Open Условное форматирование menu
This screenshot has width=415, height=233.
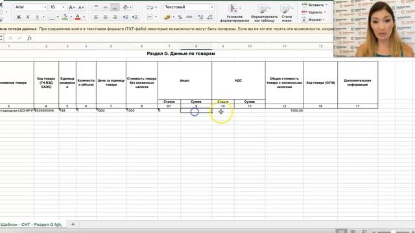pyautogui.click(x=235, y=13)
